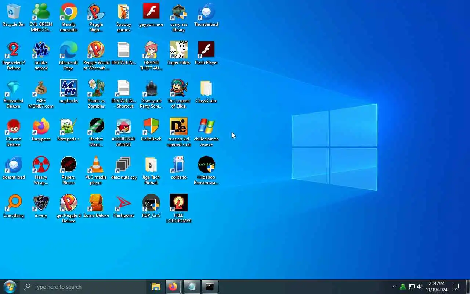Select chilledwindows.exe icon
The height and width of the screenshot is (294, 470).
click(206, 132)
